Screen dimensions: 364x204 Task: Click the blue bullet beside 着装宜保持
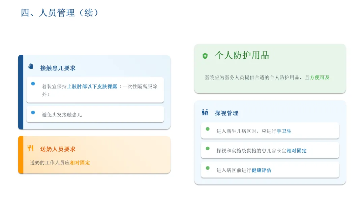click(33, 84)
